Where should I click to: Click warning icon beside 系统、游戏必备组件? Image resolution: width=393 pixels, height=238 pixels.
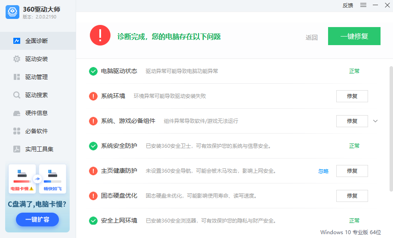click(93, 121)
